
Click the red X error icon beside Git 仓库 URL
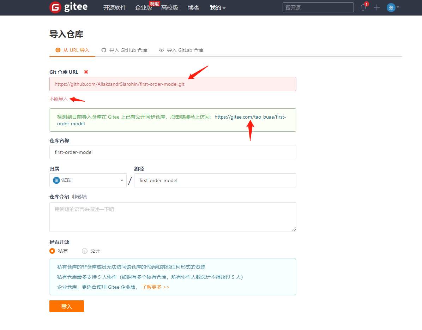[86, 72]
